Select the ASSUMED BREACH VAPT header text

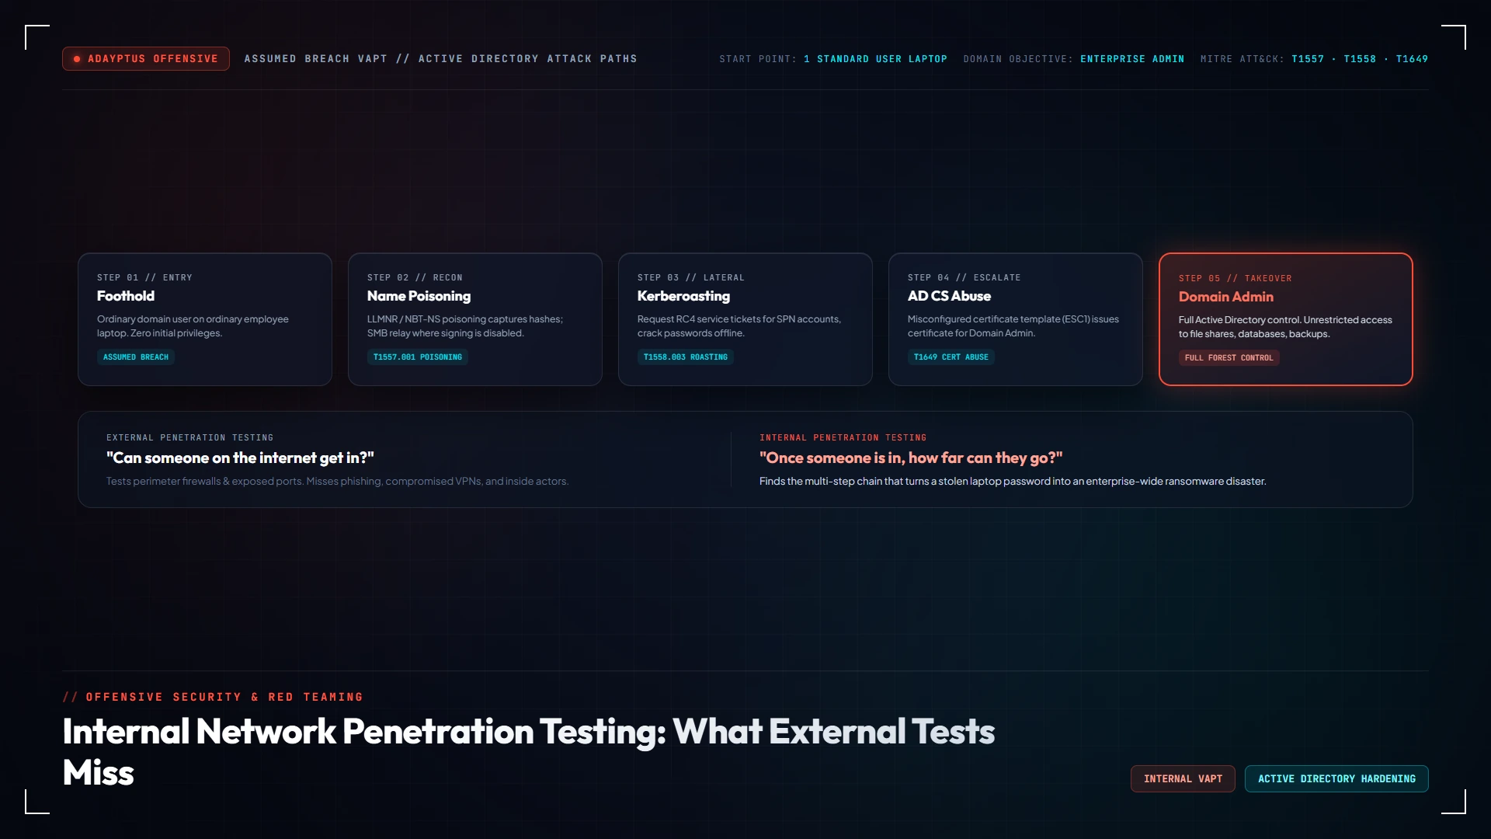point(440,59)
